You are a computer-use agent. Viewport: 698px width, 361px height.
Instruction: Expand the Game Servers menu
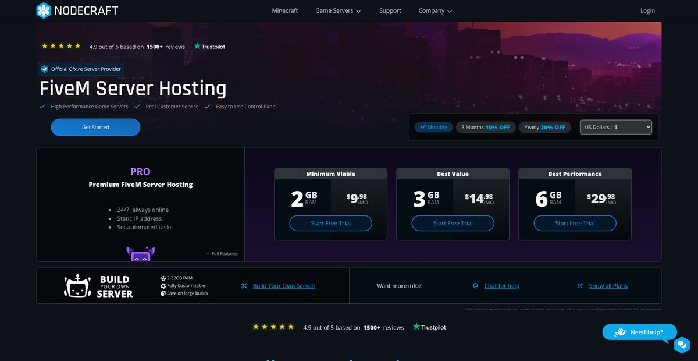click(338, 10)
